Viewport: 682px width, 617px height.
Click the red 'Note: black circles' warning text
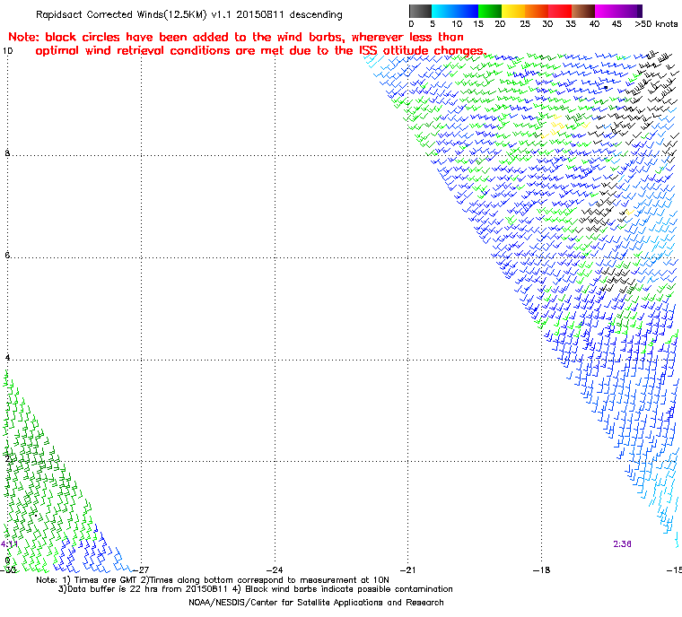tap(247, 44)
